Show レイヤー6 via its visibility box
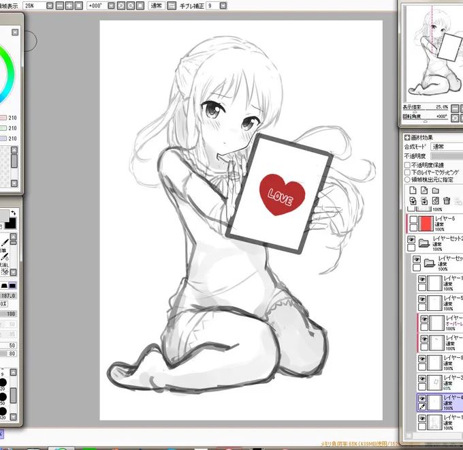 [x=413, y=220]
